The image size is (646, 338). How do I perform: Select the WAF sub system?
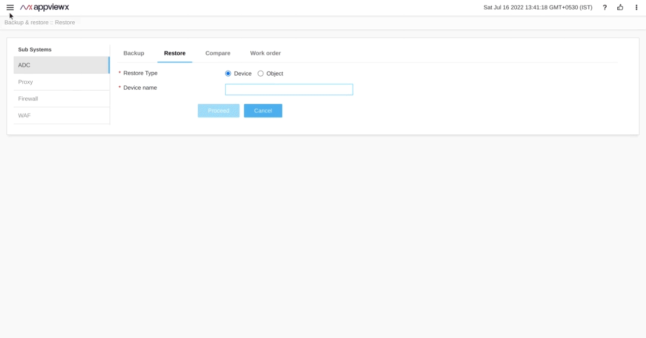pos(61,116)
